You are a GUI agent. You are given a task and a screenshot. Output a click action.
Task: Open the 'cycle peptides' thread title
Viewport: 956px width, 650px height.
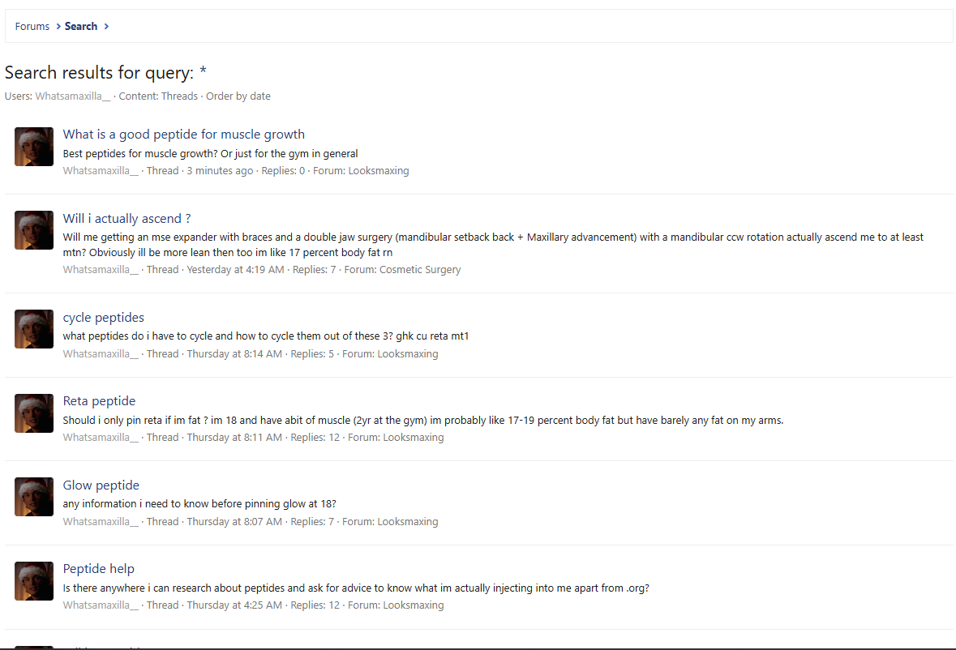104,318
